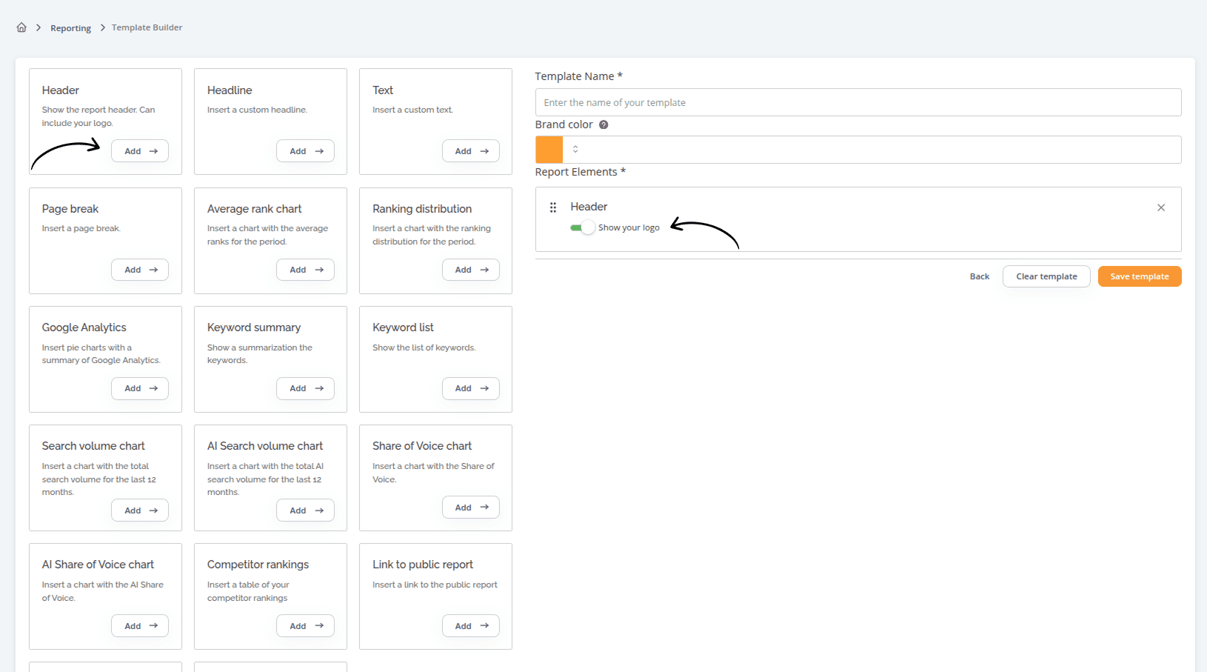Click the AI Search volume chart title

pos(265,446)
